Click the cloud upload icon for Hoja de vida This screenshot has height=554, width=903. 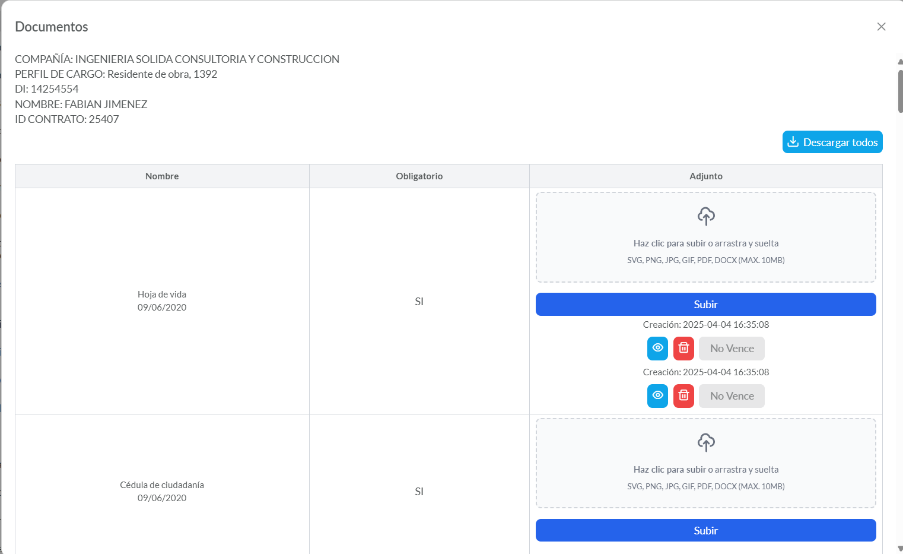click(705, 216)
